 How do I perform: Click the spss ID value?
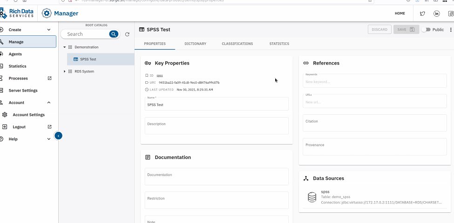click(x=160, y=75)
